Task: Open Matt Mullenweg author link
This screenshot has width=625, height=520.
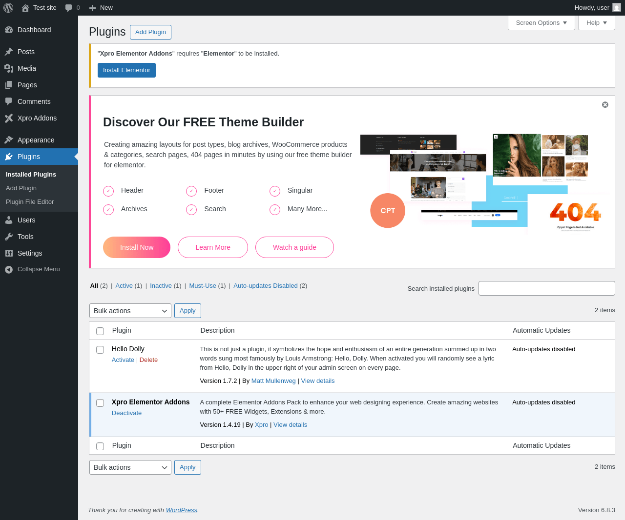Action: [x=273, y=381]
